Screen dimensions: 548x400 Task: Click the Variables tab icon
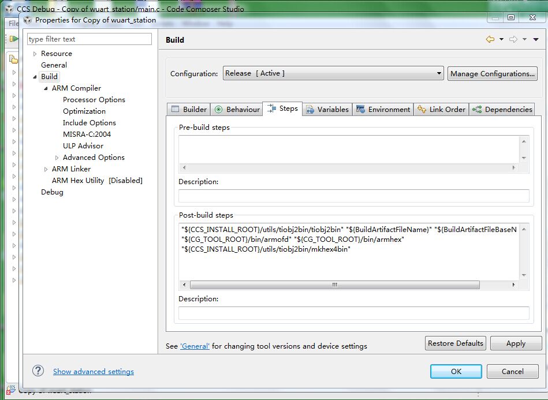tap(310, 110)
